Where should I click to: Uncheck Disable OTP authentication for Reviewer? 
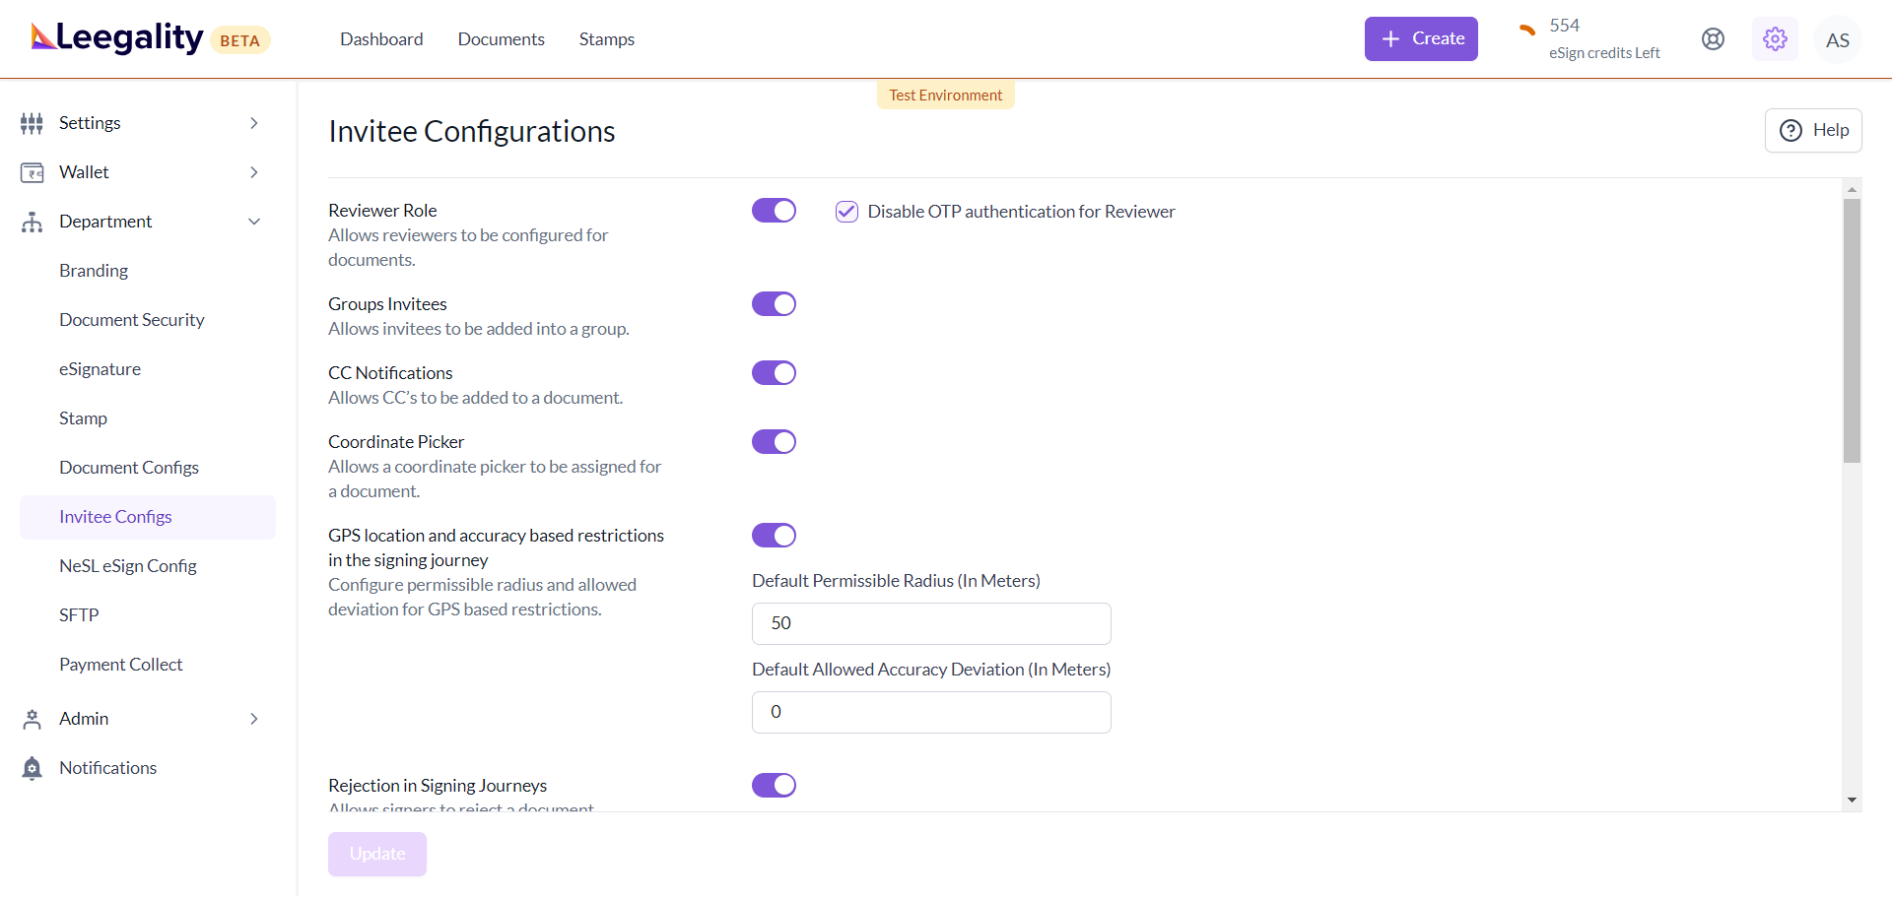coord(846,212)
